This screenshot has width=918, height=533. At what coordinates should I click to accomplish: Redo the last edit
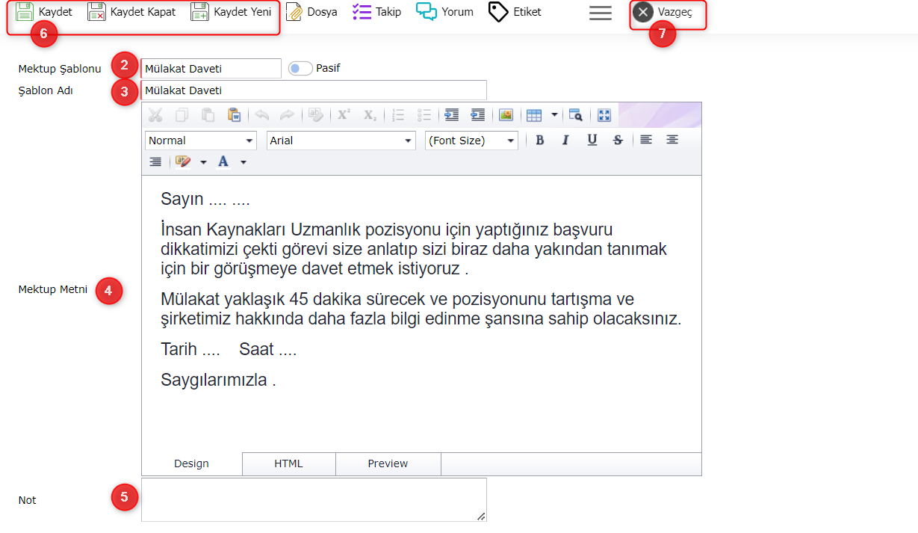287,115
